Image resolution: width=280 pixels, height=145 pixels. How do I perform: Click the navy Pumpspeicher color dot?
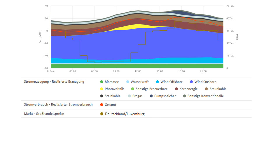pos(151,96)
